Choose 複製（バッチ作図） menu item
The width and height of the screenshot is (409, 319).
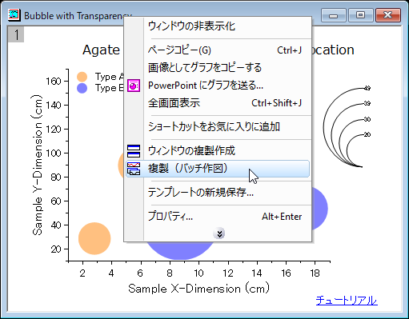(218, 169)
